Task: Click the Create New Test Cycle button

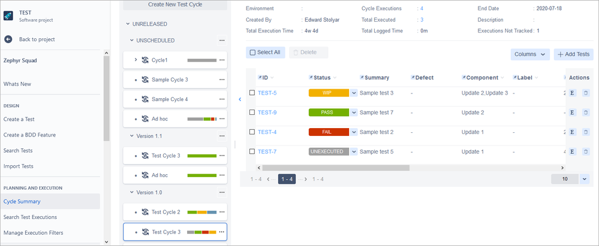Action: [175, 5]
